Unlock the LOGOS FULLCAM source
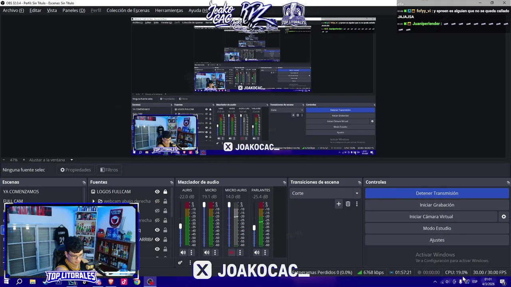This screenshot has height=287, width=511. (x=165, y=192)
